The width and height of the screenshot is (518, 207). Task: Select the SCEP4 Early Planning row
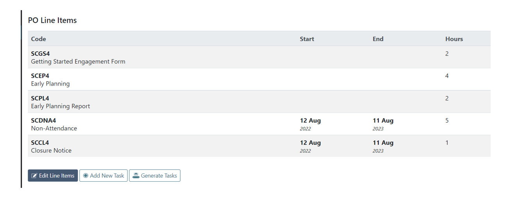point(259,79)
